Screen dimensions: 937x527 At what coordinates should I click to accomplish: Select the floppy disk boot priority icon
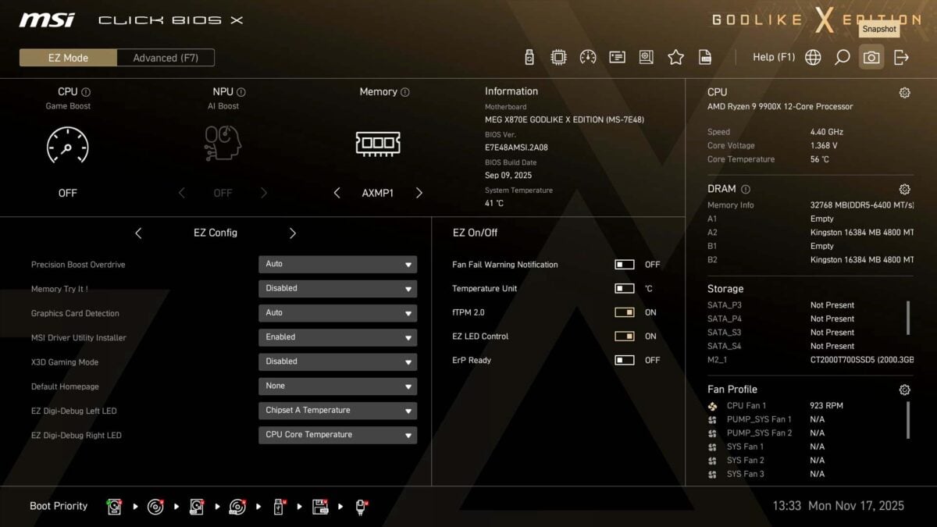point(320,507)
